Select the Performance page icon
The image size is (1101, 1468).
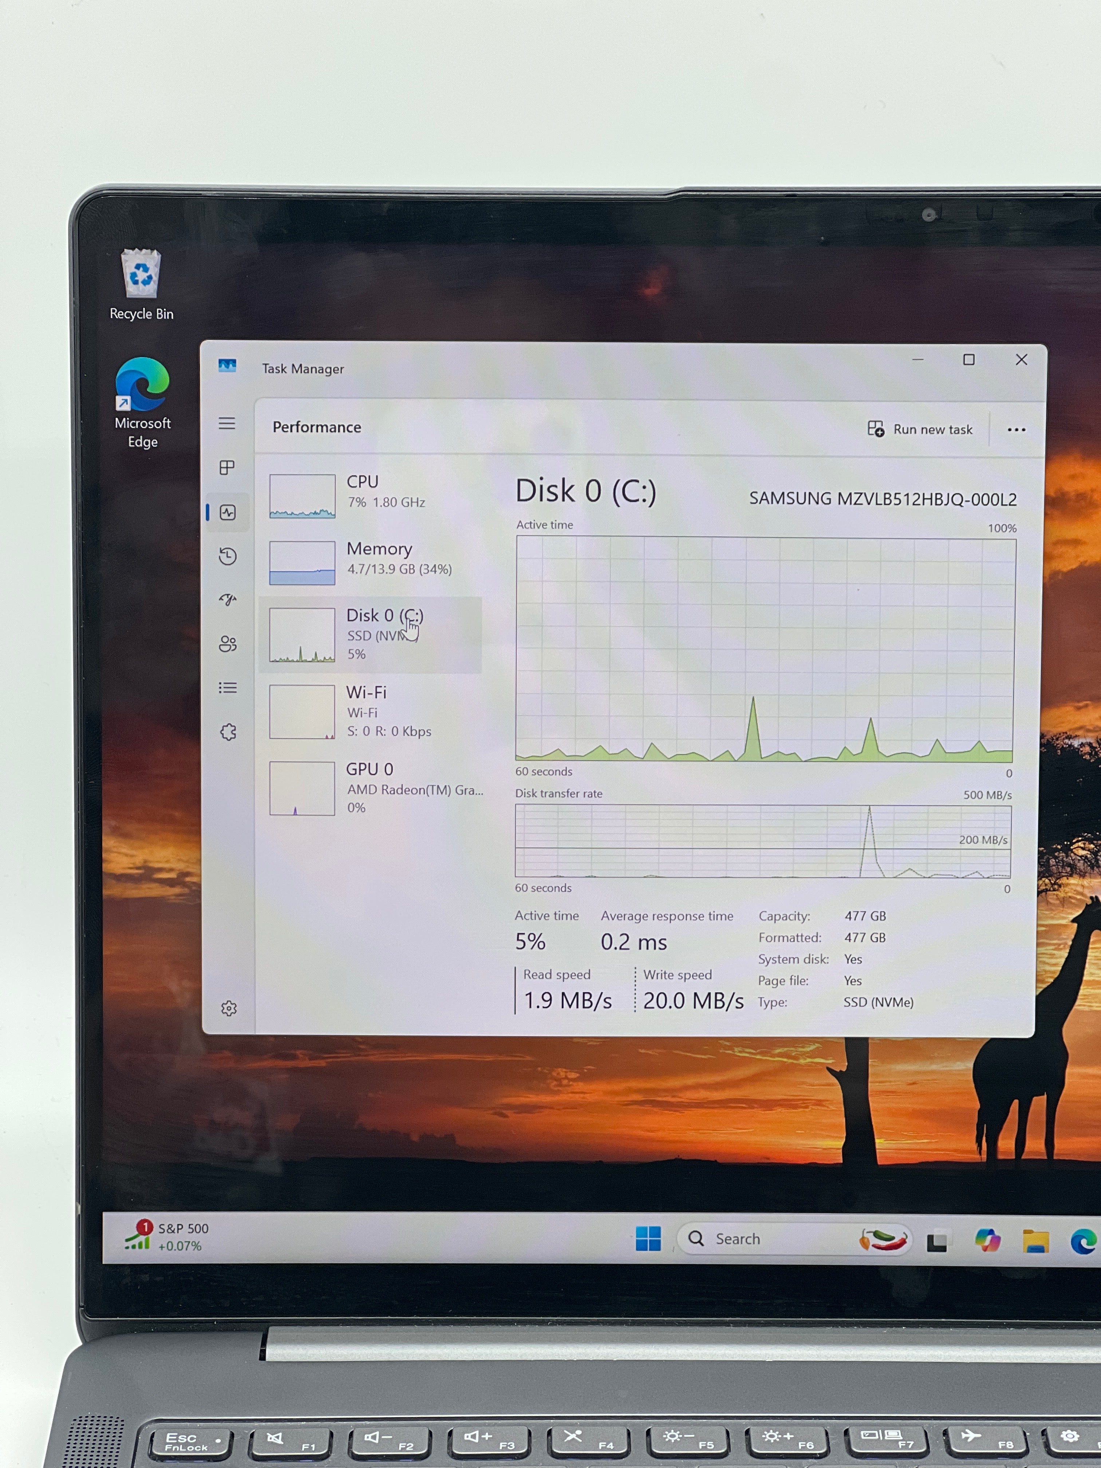coord(228,512)
